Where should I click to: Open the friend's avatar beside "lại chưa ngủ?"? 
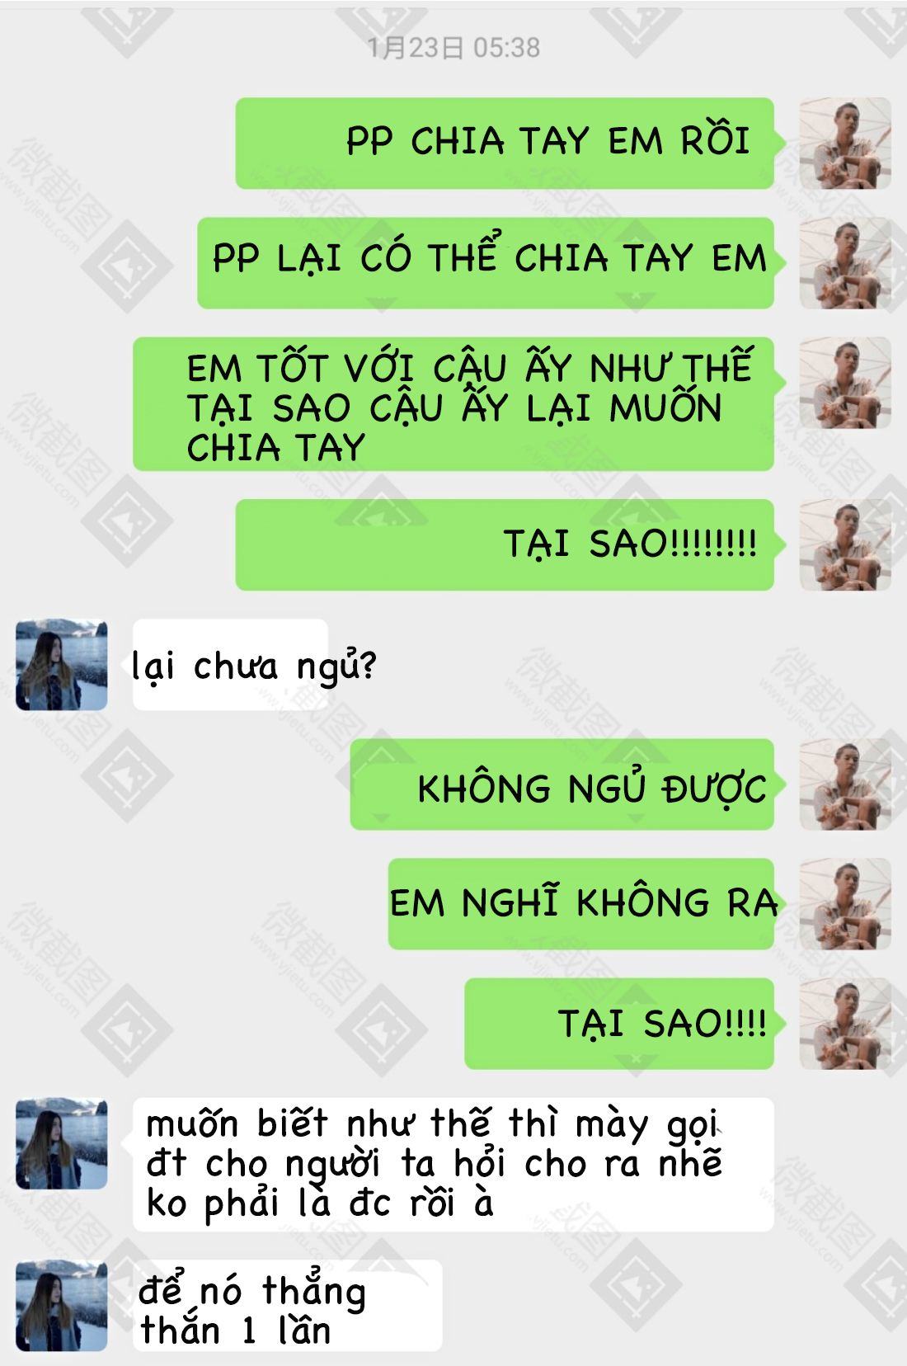click(62, 665)
